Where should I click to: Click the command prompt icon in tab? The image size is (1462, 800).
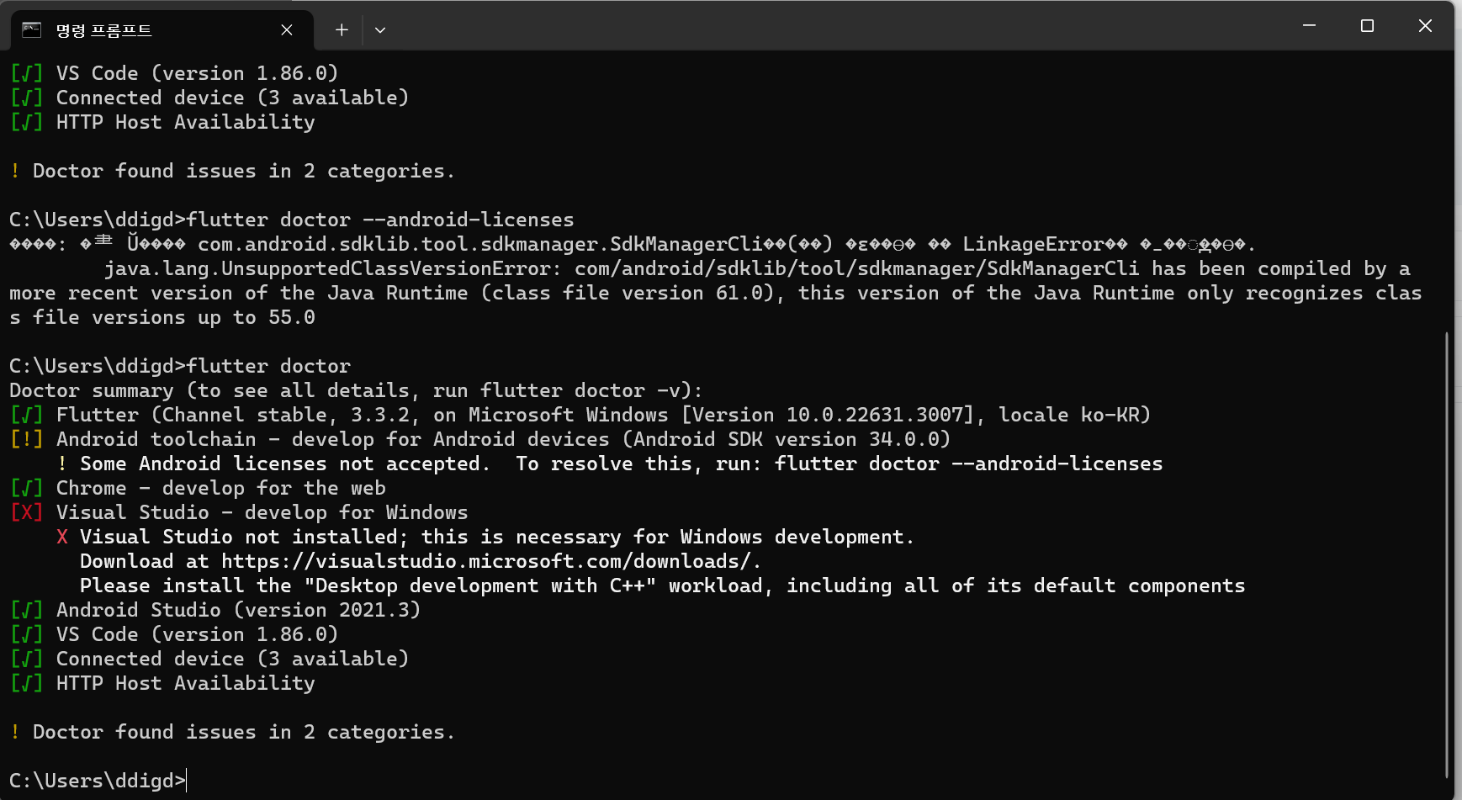[x=32, y=29]
